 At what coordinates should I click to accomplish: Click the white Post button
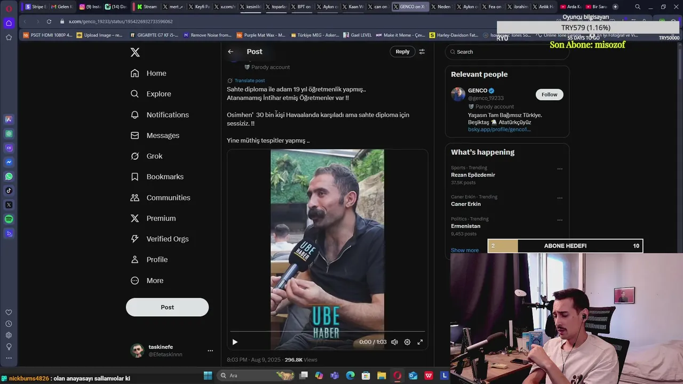[167, 307]
